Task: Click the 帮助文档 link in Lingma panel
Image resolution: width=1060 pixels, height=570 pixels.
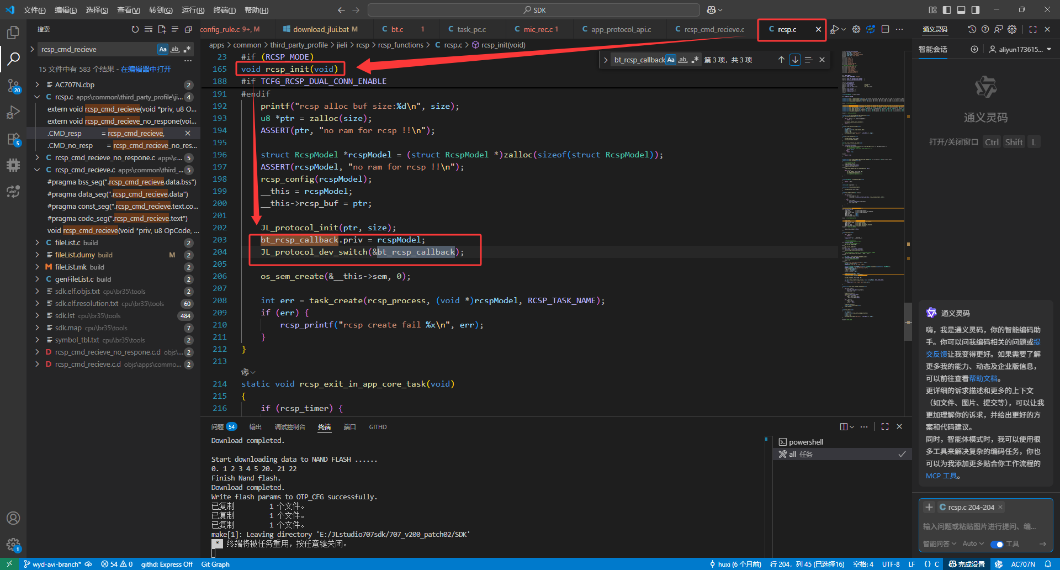Action: coord(983,378)
